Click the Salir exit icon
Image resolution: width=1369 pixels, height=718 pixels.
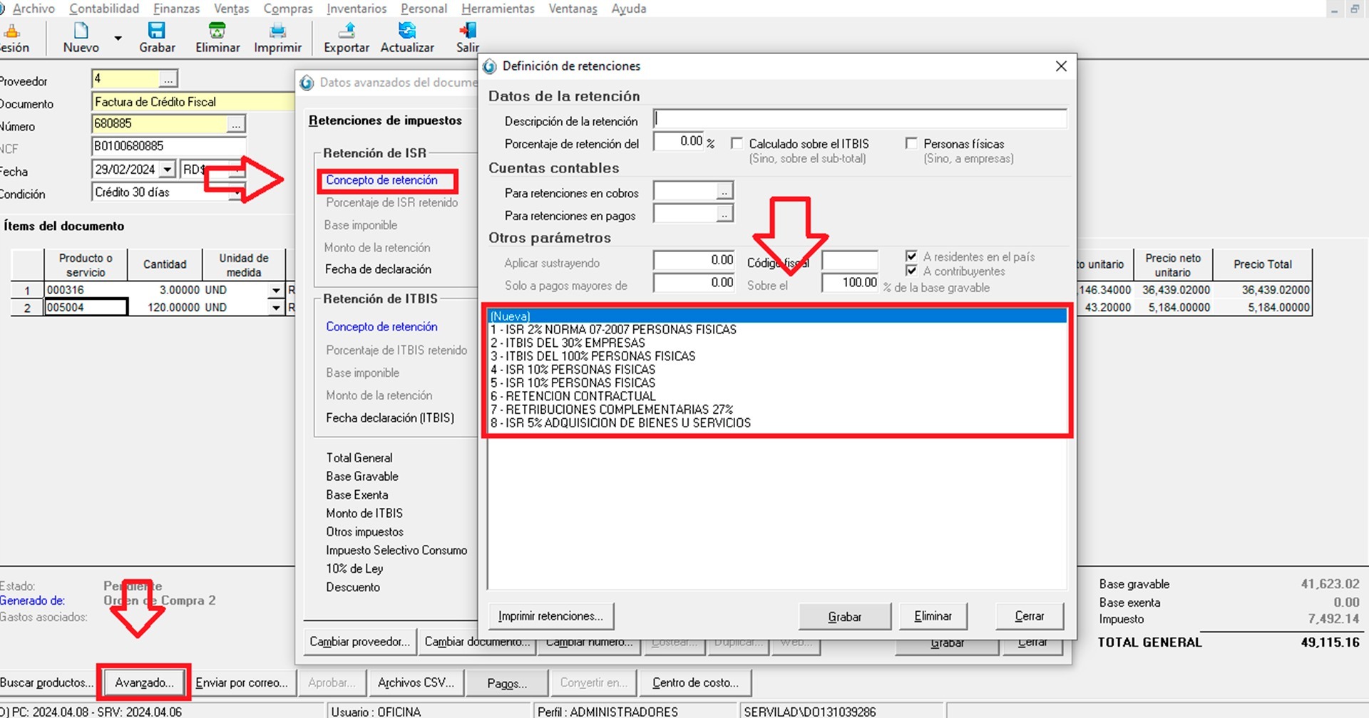pyautogui.click(x=468, y=31)
